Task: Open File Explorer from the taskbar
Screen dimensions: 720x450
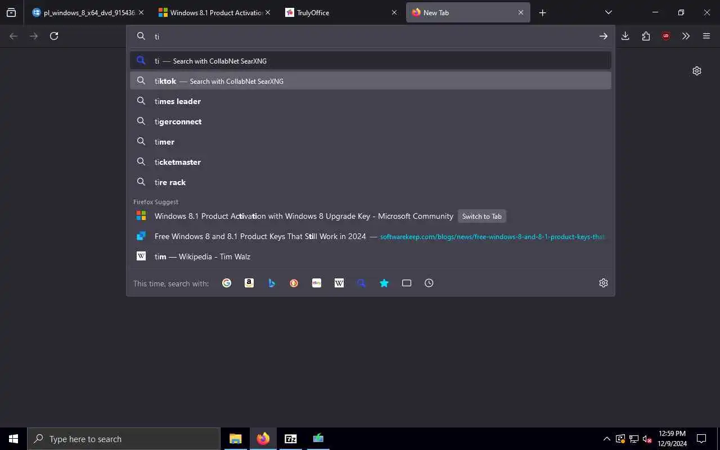Action: tap(236, 439)
